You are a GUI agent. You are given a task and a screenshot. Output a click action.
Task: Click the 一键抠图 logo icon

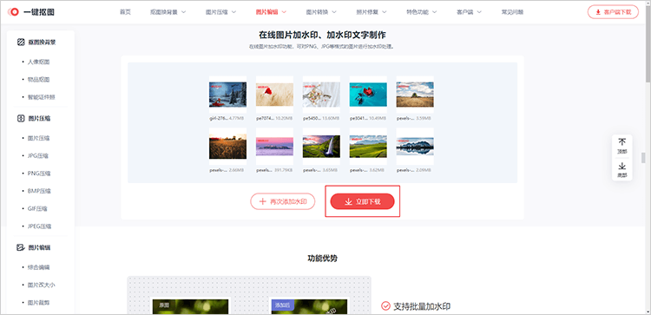(x=13, y=12)
